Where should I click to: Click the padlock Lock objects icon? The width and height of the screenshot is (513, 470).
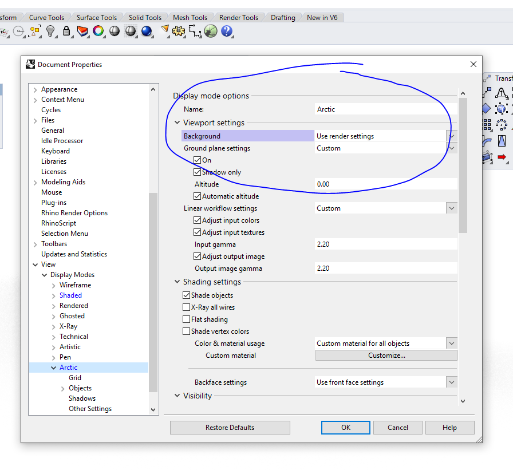(66, 31)
